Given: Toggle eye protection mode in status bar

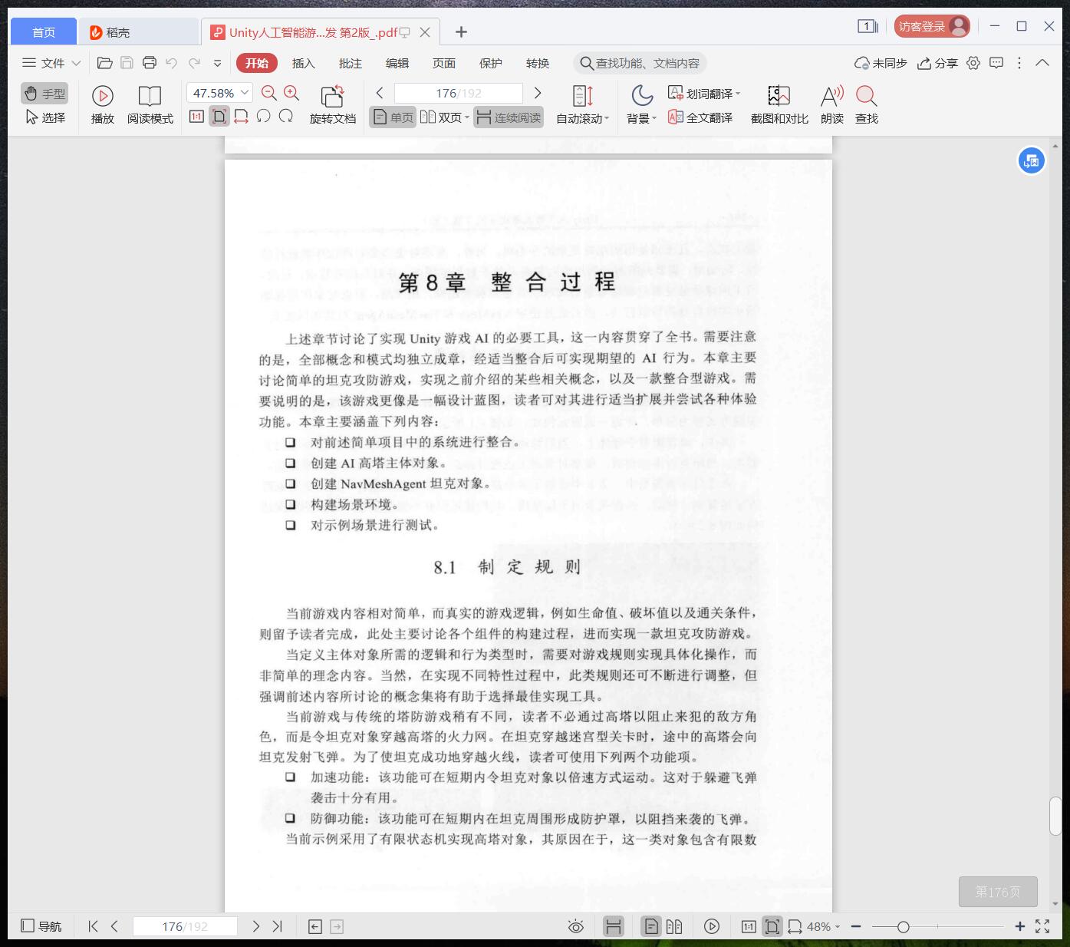Looking at the screenshot, I should coord(576,926).
